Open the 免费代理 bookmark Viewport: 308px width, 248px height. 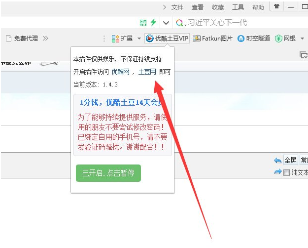click(x=22, y=38)
